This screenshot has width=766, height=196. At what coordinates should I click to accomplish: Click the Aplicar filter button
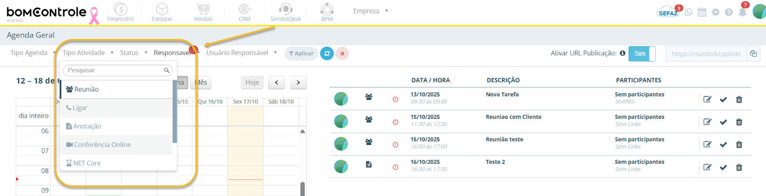[x=301, y=53]
